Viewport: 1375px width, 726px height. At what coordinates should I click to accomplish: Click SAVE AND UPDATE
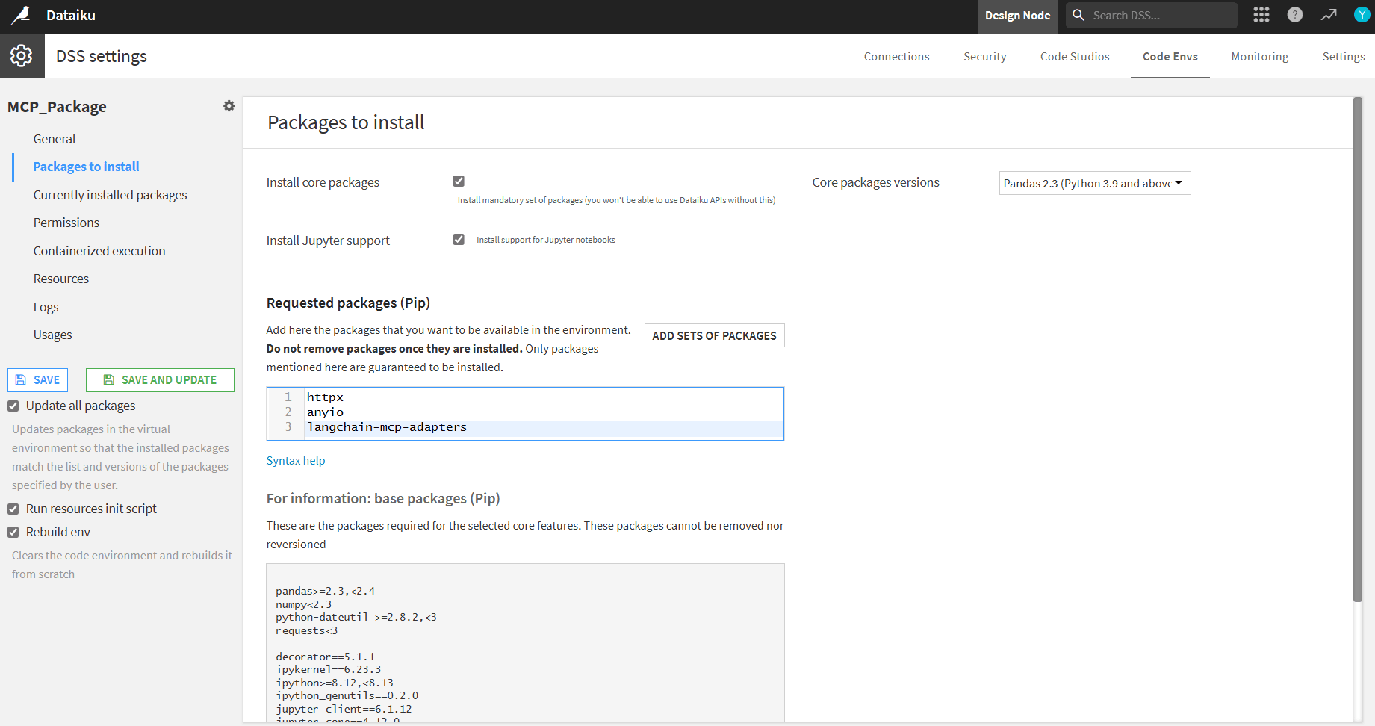pyautogui.click(x=160, y=379)
